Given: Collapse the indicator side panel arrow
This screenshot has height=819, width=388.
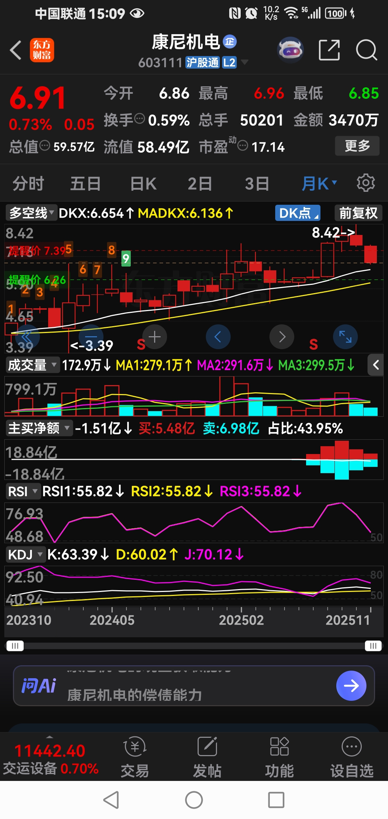Looking at the screenshot, I should 376,365.
